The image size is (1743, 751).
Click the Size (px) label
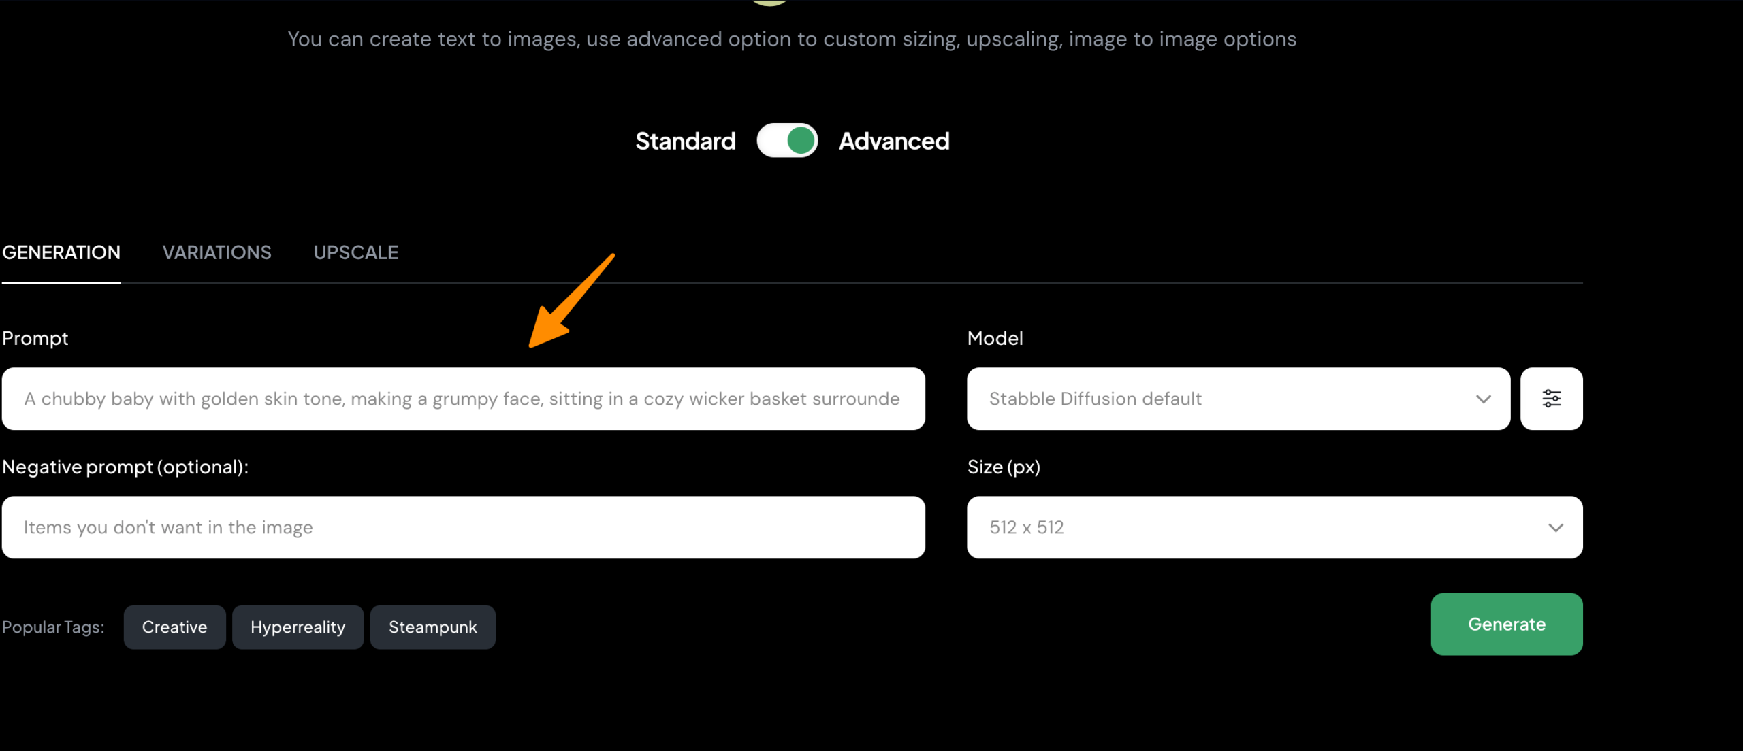coord(1004,467)
